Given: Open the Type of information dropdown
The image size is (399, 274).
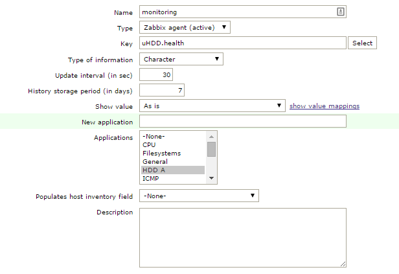Looking at the screenshot, I should coord(181,59).
